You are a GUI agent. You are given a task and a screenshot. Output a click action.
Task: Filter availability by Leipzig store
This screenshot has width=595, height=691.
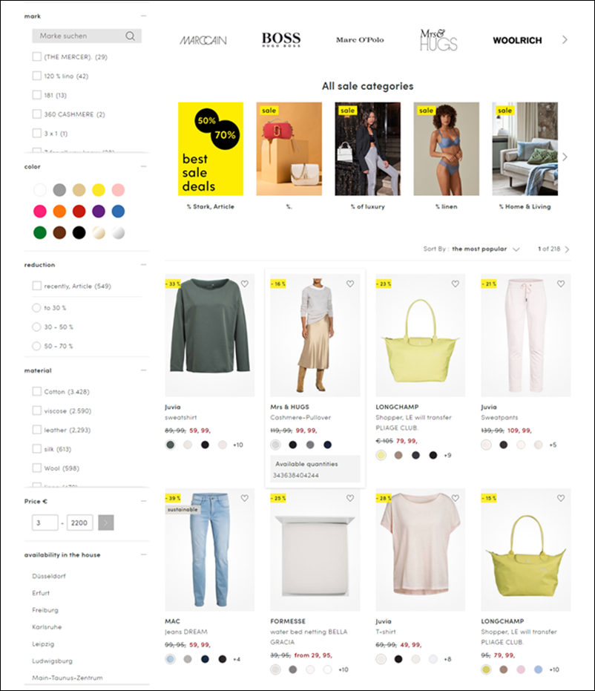click(x=43, y=643)
